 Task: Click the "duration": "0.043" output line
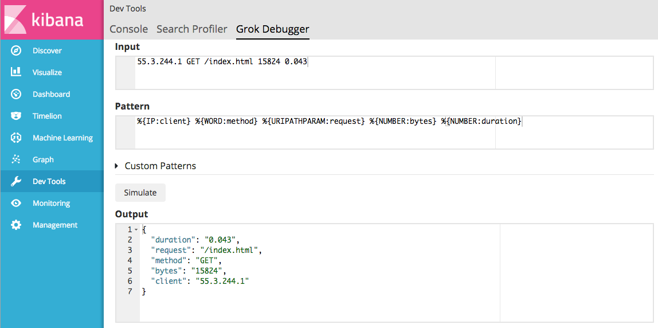(x=195, y=240)
